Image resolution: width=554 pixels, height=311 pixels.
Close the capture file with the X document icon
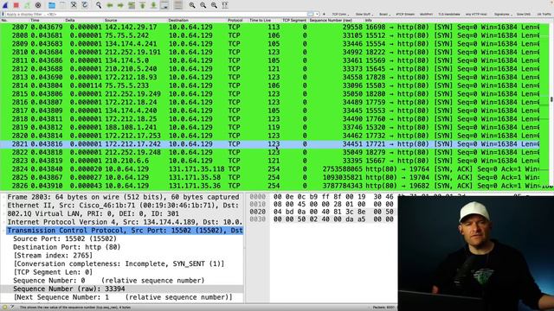click(x=74, y=5)
